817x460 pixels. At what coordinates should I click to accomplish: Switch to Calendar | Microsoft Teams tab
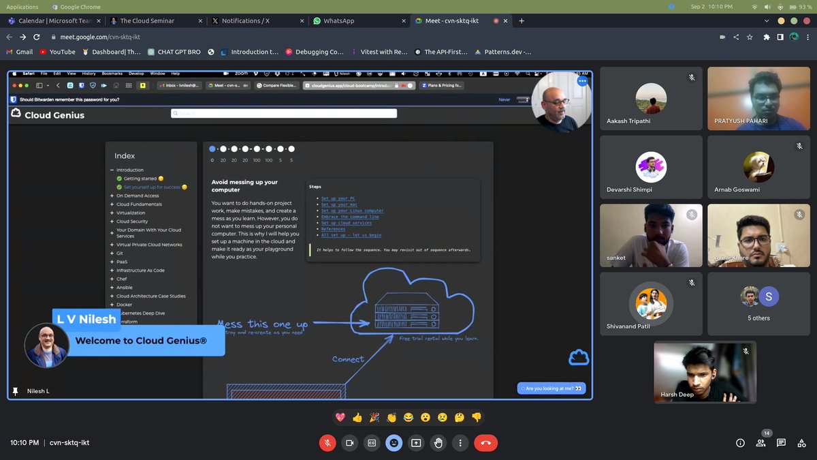(54, 21)
